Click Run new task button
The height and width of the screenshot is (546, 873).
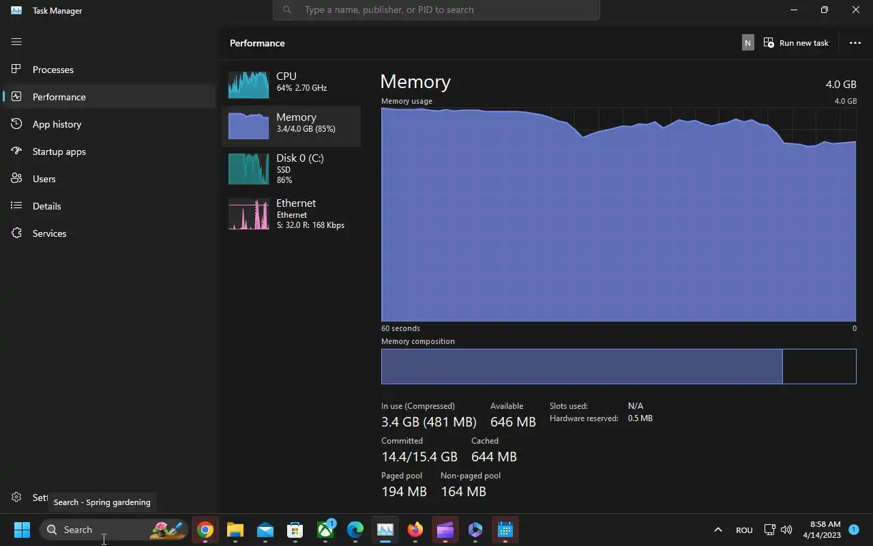point(796,42)
